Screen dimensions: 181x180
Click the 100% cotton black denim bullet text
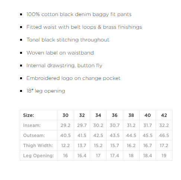(x=79, y=15)
